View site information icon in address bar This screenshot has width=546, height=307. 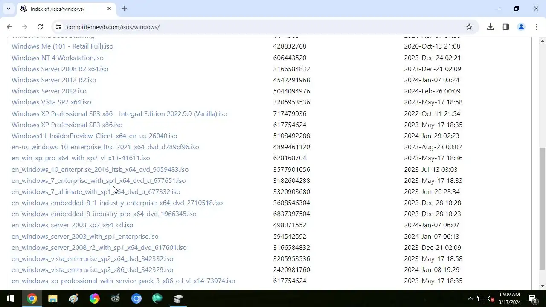pos(58,27)
